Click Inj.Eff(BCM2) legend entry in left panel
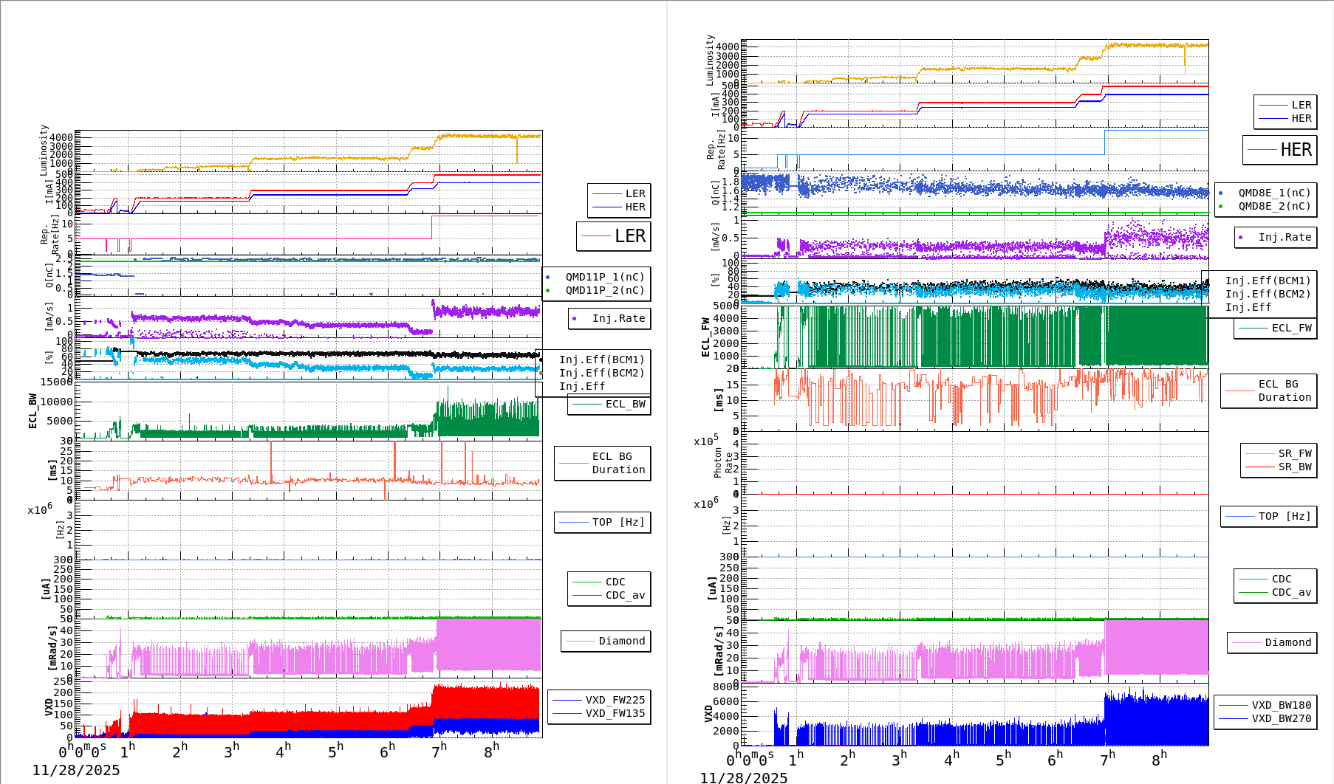1334x784 pixels. click(601, 373)
